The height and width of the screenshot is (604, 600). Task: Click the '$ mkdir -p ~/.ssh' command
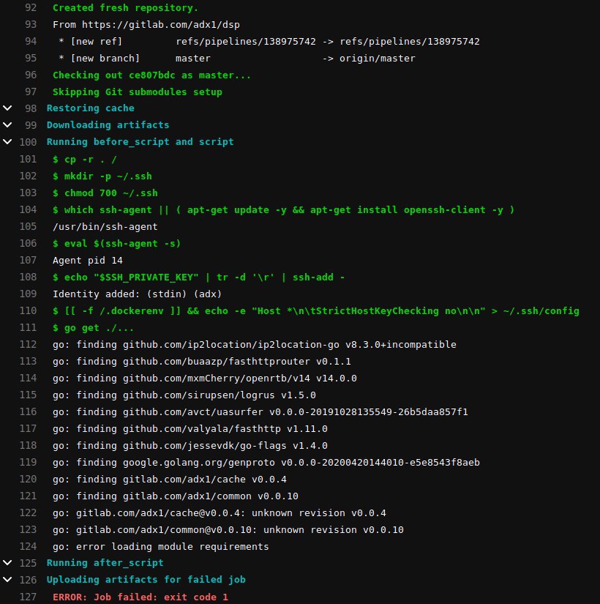(x=102, y=176)
